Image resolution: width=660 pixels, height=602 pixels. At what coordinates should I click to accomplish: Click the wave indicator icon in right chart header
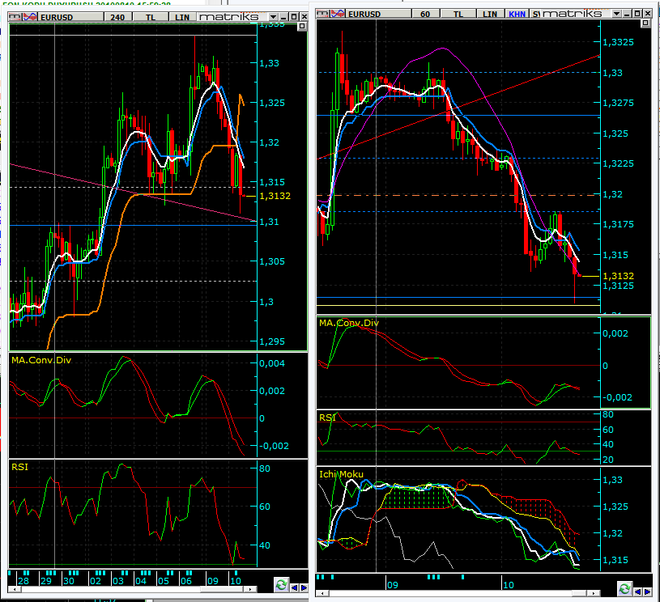coord(337,13)
